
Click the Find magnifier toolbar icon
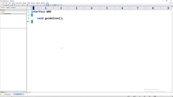pos(32,5)
